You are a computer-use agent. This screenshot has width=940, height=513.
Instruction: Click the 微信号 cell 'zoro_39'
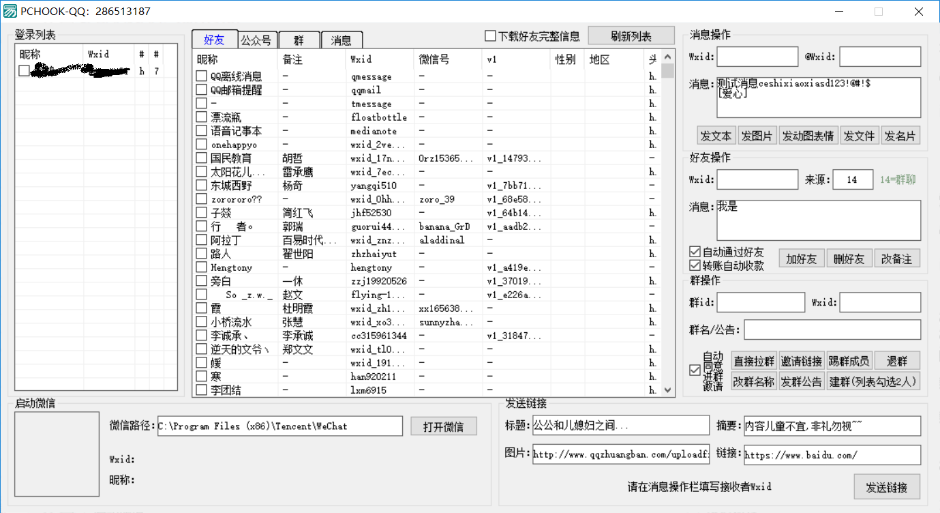pos(436,199)
